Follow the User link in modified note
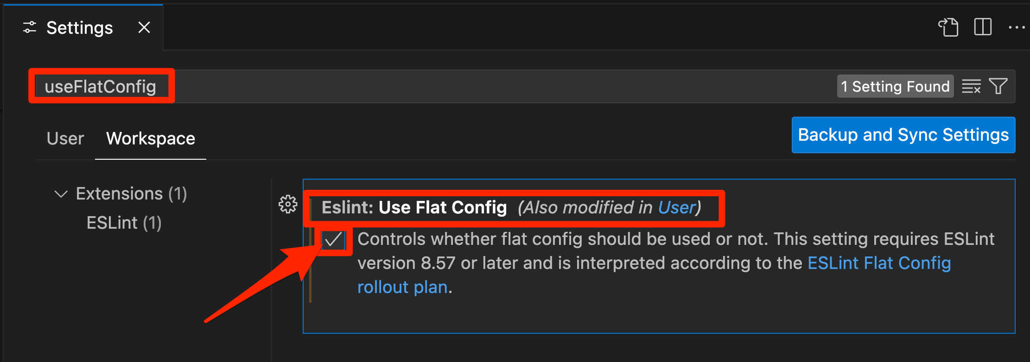This screenshot has height=362, width=1030. pyautogui.click(x=677, y=207)
